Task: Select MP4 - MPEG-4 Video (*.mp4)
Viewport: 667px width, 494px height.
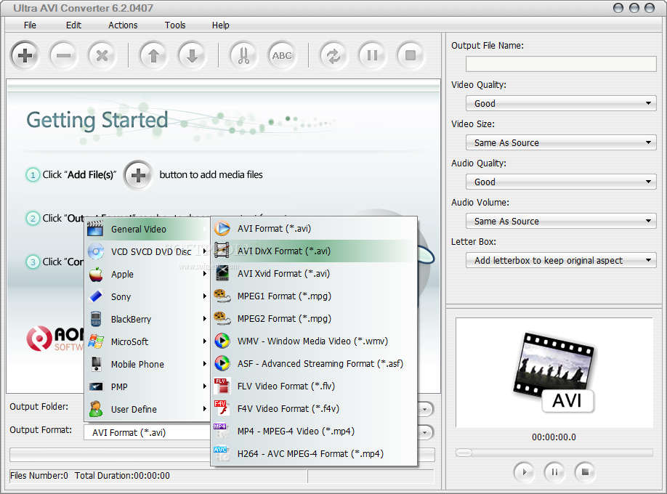Action: point(314,432)
